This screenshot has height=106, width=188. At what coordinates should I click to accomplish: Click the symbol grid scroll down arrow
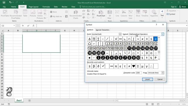[x=159, y=59]
